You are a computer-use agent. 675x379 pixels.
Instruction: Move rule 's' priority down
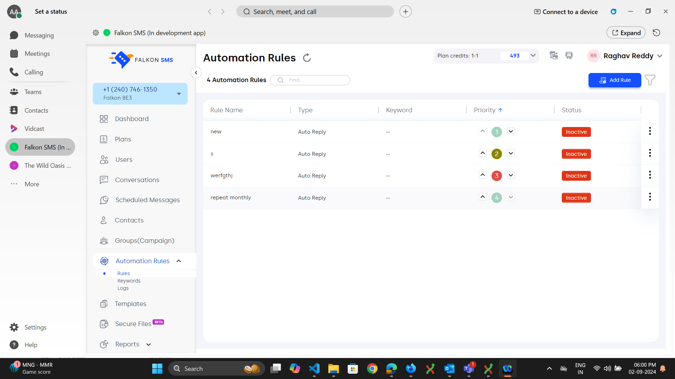click(x=511, y=153)
